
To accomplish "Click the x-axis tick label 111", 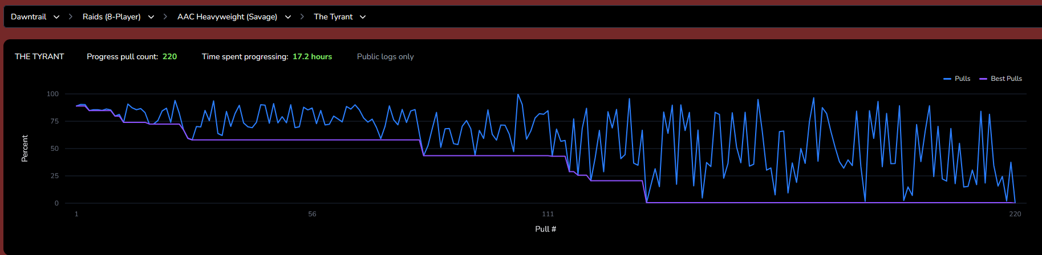I will (x=548, y=214).
